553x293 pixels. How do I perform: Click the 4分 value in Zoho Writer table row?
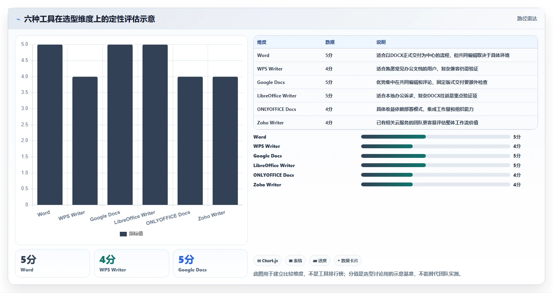[x=329, y=123]
